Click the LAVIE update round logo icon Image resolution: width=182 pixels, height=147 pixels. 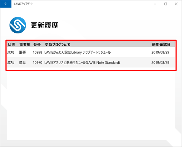tap(18, 25)
